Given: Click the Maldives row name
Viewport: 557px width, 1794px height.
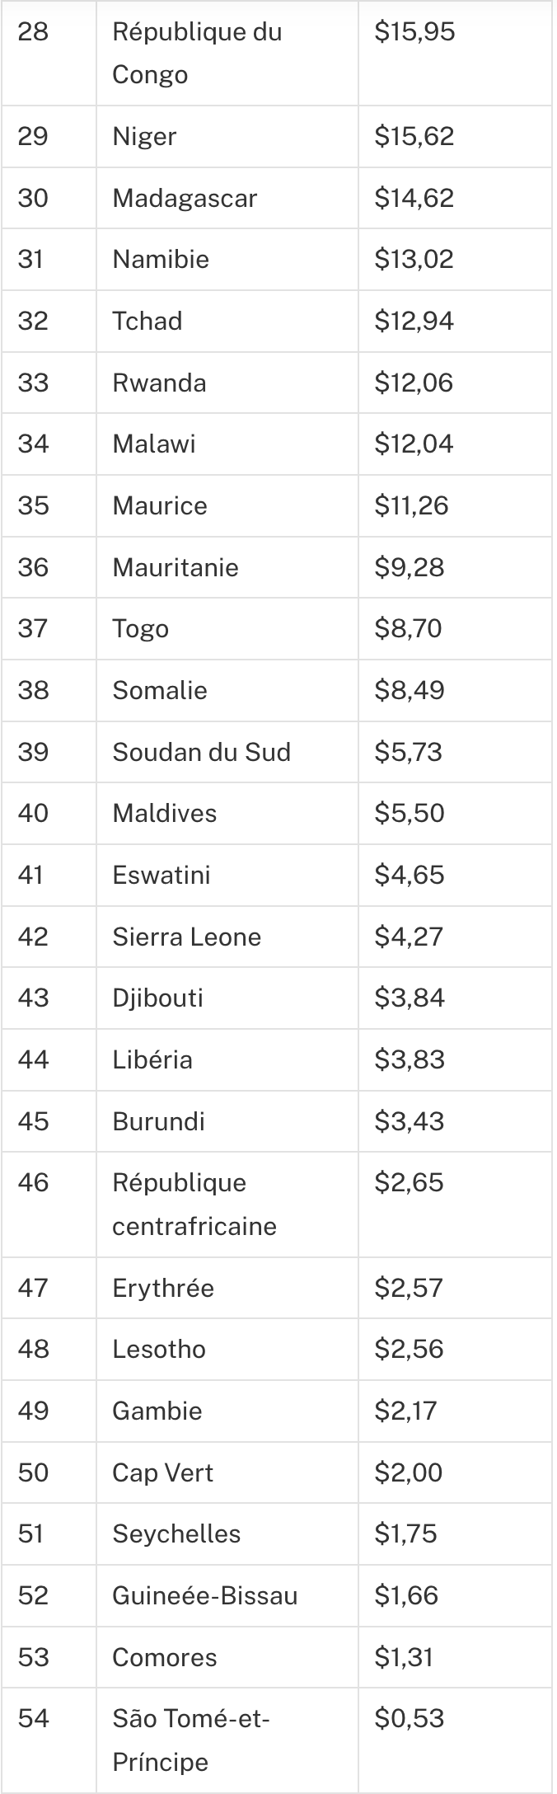Looking at the screenshot, I should click(x=164, y=813).
